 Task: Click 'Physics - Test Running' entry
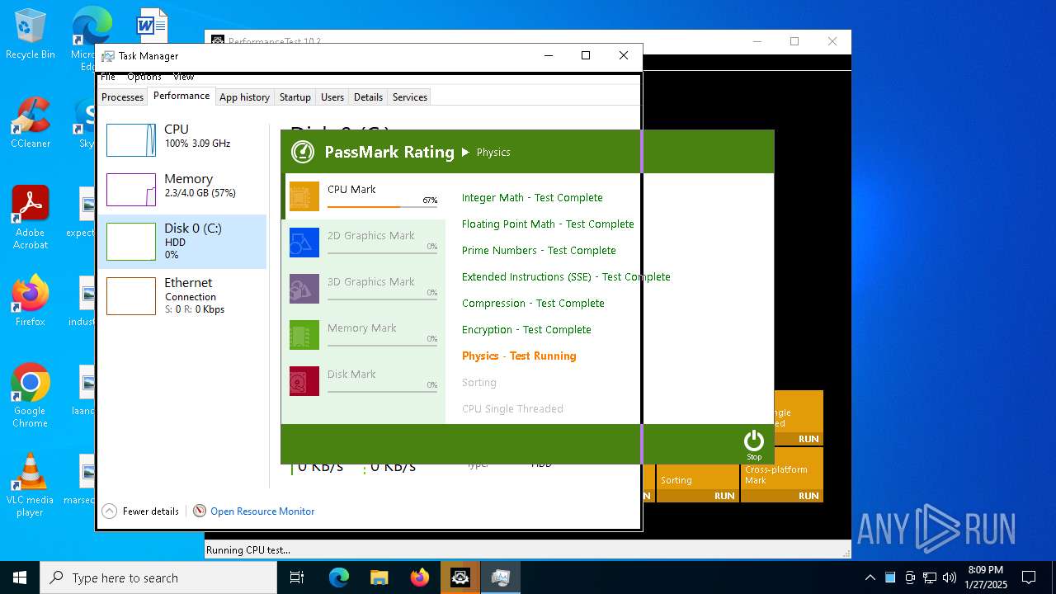[x=519, y=356]
